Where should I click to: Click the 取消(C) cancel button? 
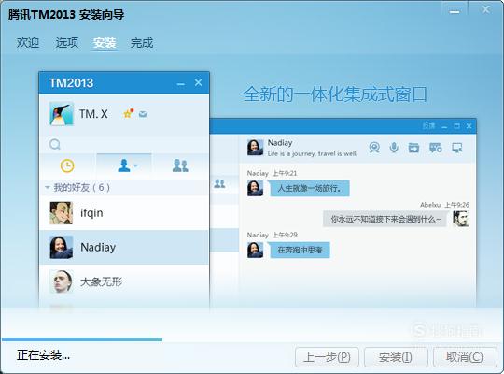click(465, 357)
